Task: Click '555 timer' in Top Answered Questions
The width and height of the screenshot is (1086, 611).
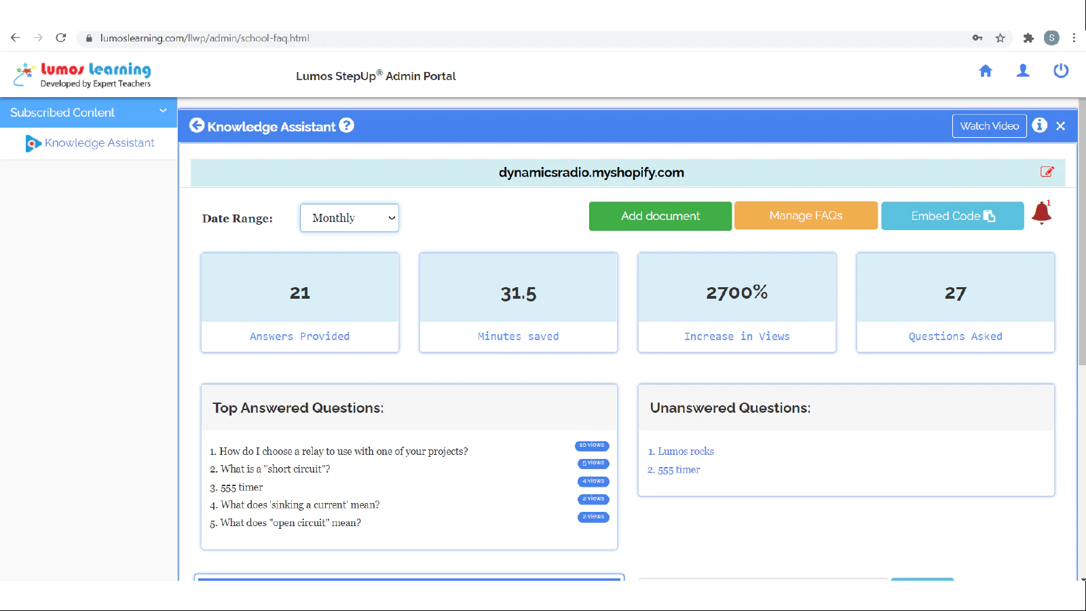Action: (242, 487)
